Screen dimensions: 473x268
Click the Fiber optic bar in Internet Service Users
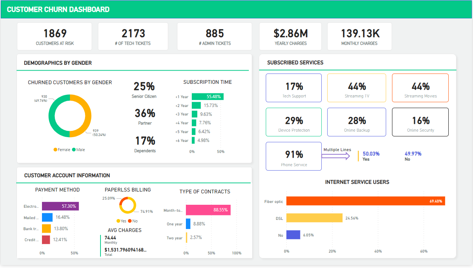coord(366,201)
